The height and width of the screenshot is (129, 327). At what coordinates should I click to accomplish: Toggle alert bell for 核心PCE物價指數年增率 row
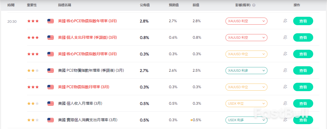click(285, 21)
